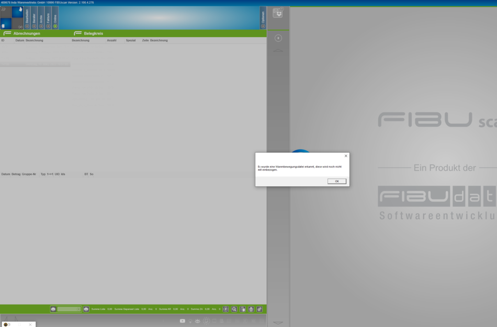The image size is (497, 327).
Task: Open the Optionen panel on the right
Action: (x=263, y=18)
